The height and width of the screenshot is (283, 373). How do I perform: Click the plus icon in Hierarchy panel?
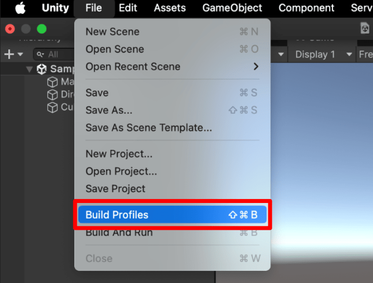8,54
